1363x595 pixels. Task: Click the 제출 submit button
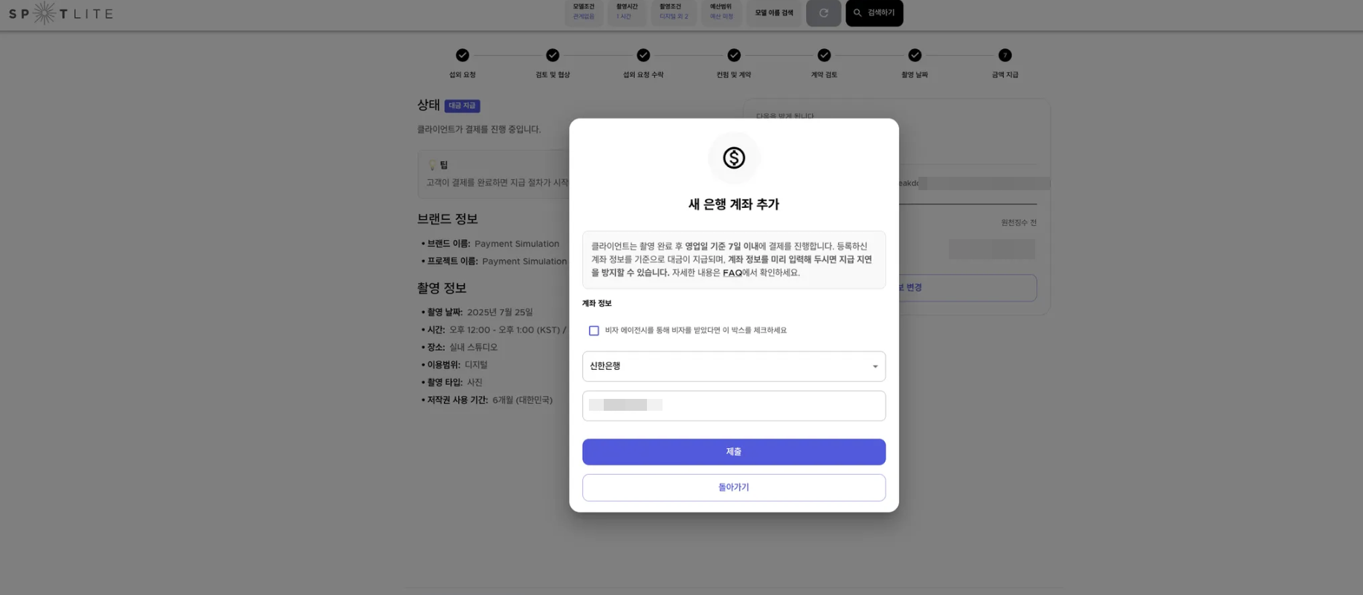click(734, 452)
